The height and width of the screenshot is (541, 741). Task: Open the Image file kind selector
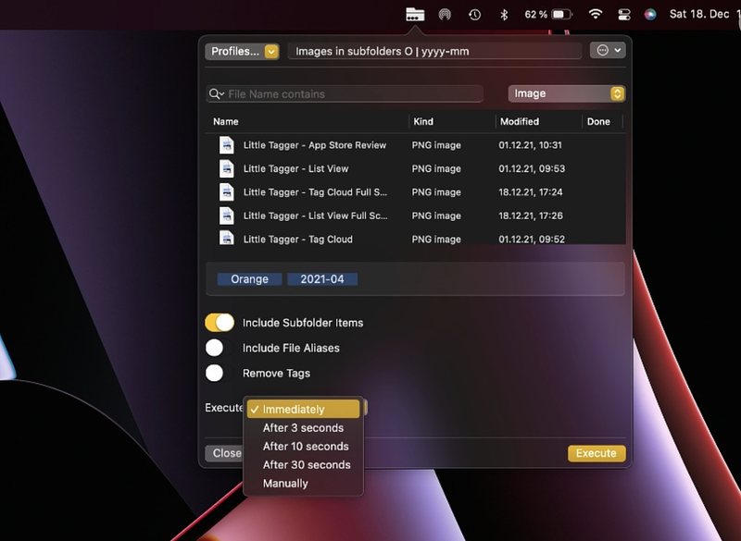[x=567, y=93]
